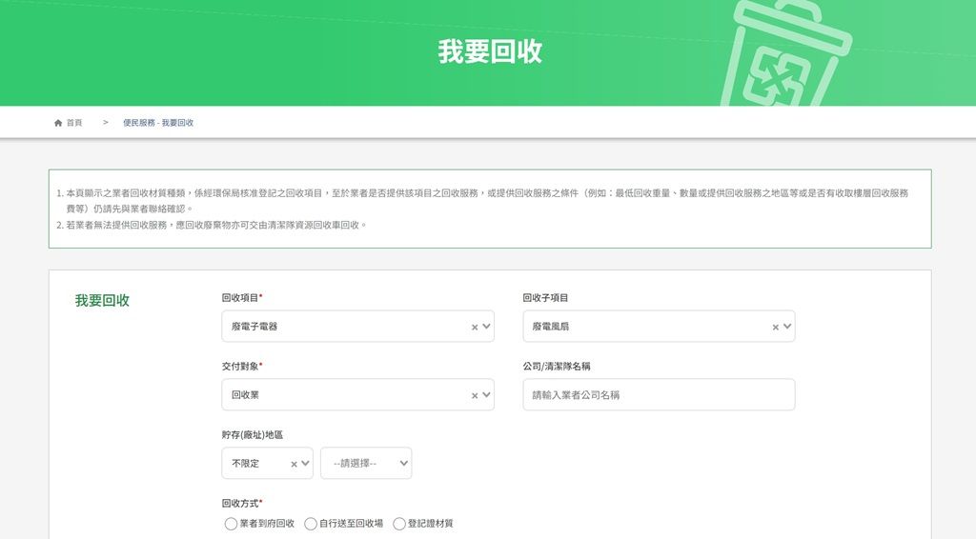976x539 pixels.
Task: Open the 交付對象 dropdown showing 回收業
Action: tap(348, 395)
